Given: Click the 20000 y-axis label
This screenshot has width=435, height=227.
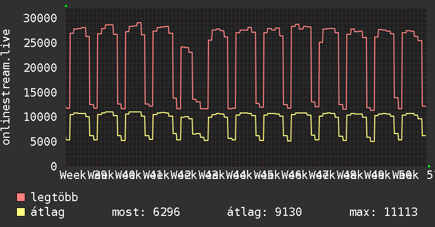Looking at the screenshot, I should pyautogui.click(x=40, y=68).
